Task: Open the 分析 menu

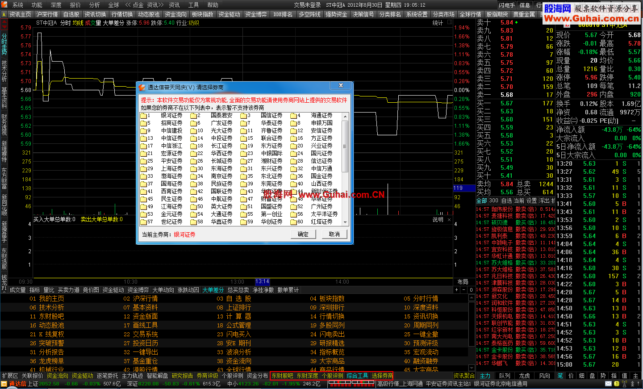Action: pos(95,5)
